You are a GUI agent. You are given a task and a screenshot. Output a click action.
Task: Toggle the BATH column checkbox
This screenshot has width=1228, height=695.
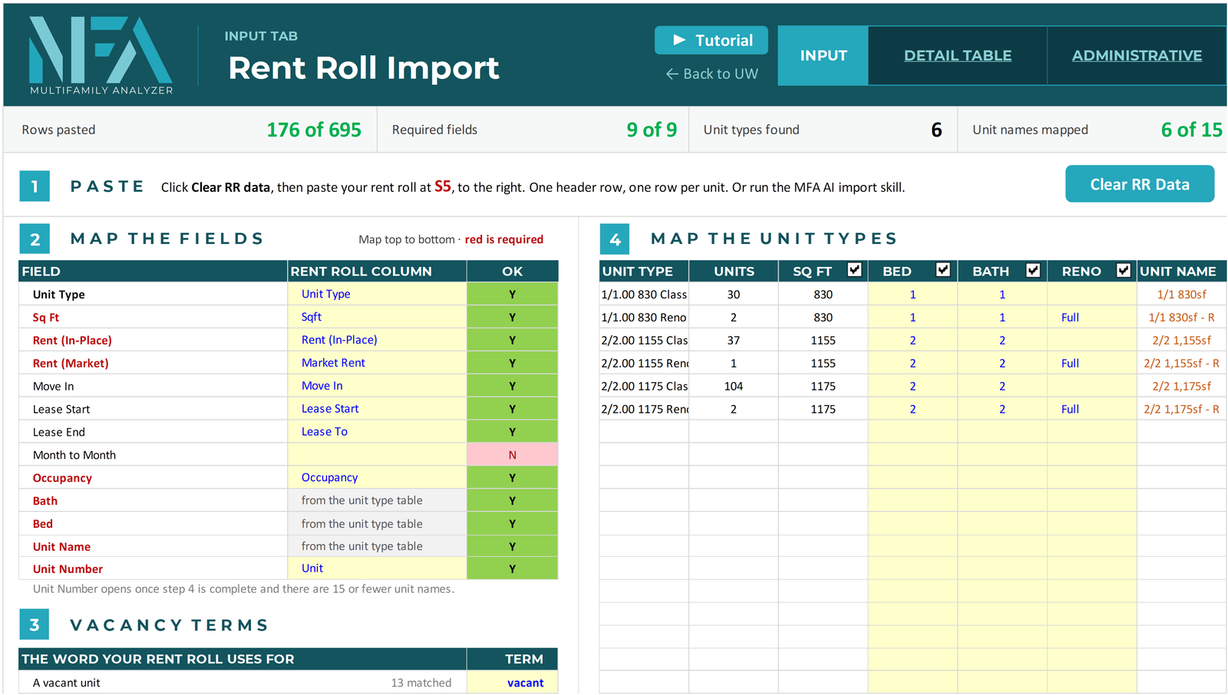click(x=1033, y=270)
